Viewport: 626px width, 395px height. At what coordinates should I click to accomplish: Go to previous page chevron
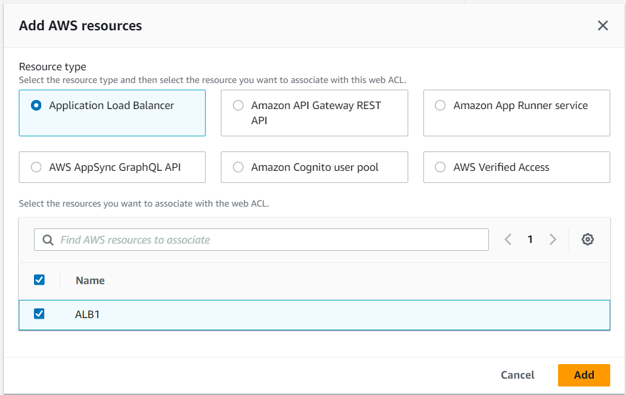(x=508, y=239)
